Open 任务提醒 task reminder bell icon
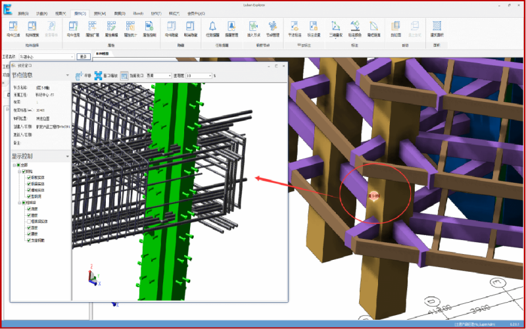Image resolution: width=526 pixels, height=329 pixels. point(212,26)
